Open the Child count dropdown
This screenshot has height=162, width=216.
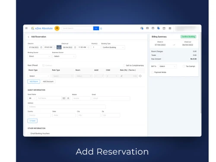tap(112, 76)
